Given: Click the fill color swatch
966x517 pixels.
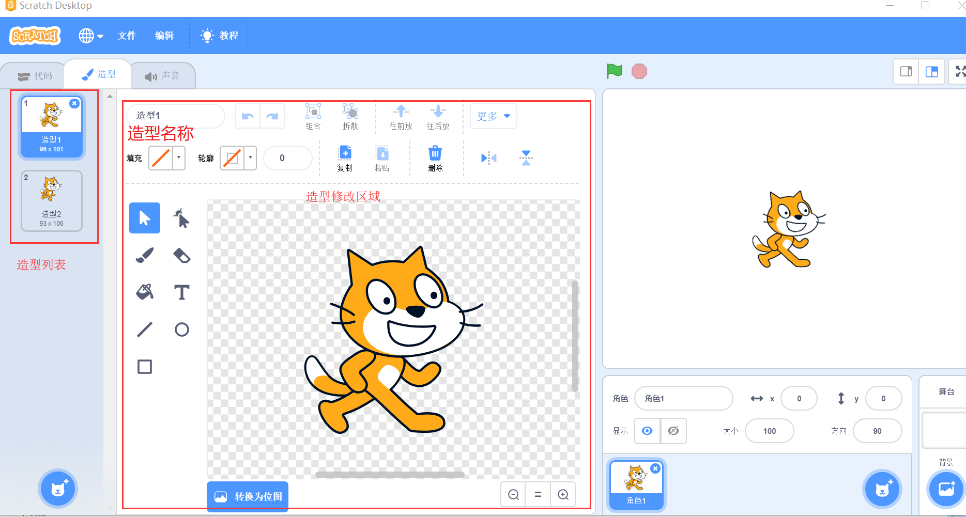Looking at the screenshot, I should click(x=161, y=158).
